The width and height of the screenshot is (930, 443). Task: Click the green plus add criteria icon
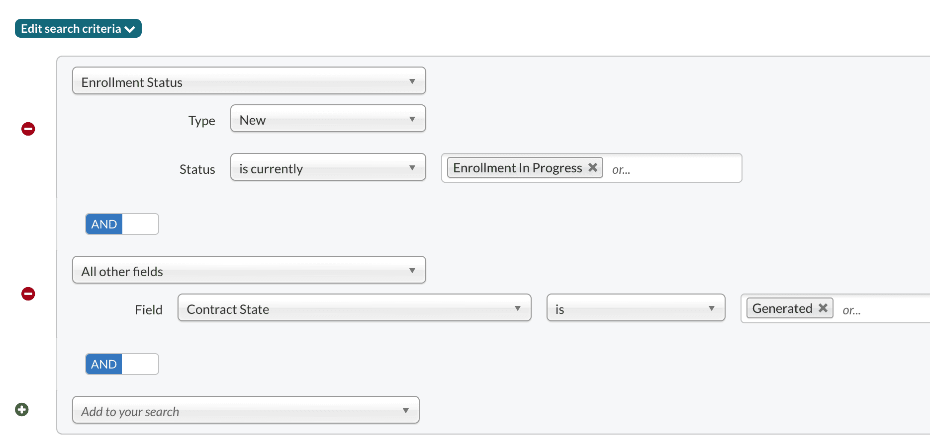point(22,410)
